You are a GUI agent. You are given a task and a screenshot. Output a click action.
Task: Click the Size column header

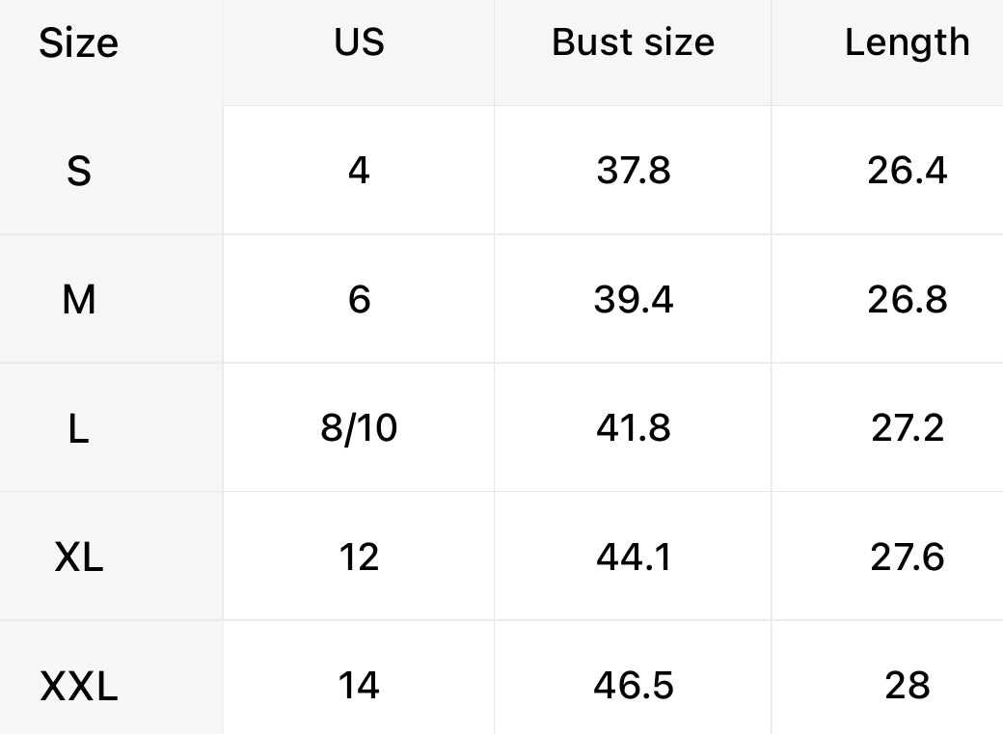[78, 43]
